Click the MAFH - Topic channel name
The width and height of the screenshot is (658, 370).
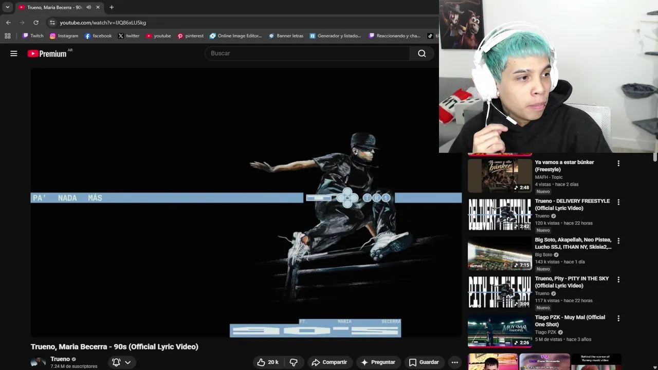(549, 177)
